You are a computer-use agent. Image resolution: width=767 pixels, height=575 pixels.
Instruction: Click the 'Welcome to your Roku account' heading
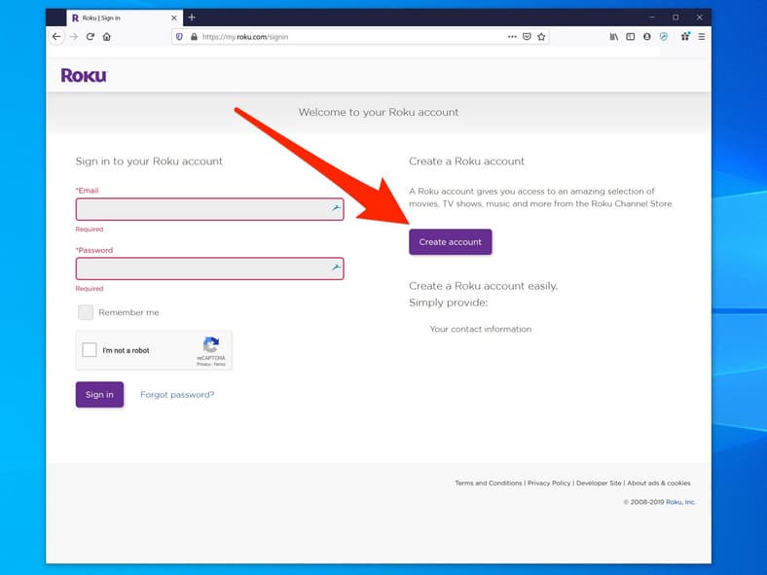pos(379,112)
